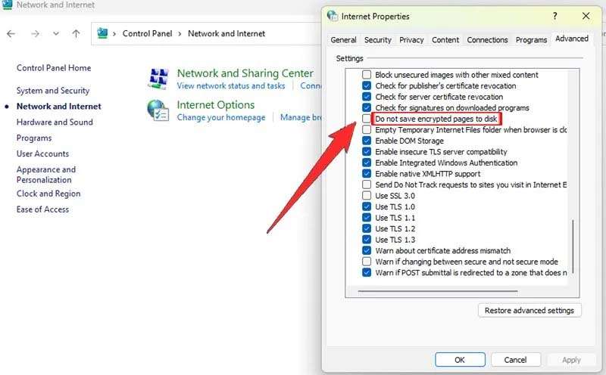Open Appearance and Personalization category
The width and height of the screenshot is (606, 375).
coord(46,175)
